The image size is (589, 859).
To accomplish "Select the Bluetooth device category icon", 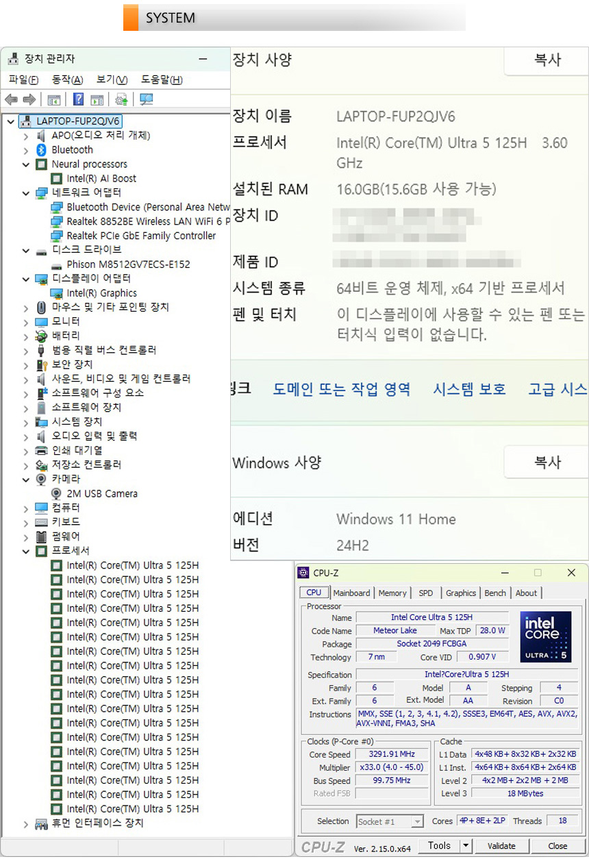I will coord(42,150).
